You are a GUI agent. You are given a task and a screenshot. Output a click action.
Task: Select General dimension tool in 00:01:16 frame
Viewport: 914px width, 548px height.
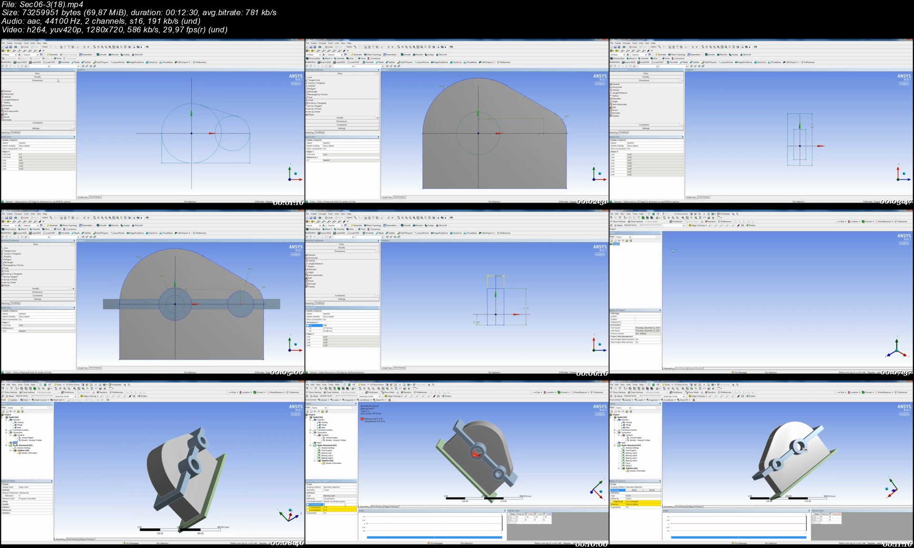pyautogui.click(x=6, y=91)
